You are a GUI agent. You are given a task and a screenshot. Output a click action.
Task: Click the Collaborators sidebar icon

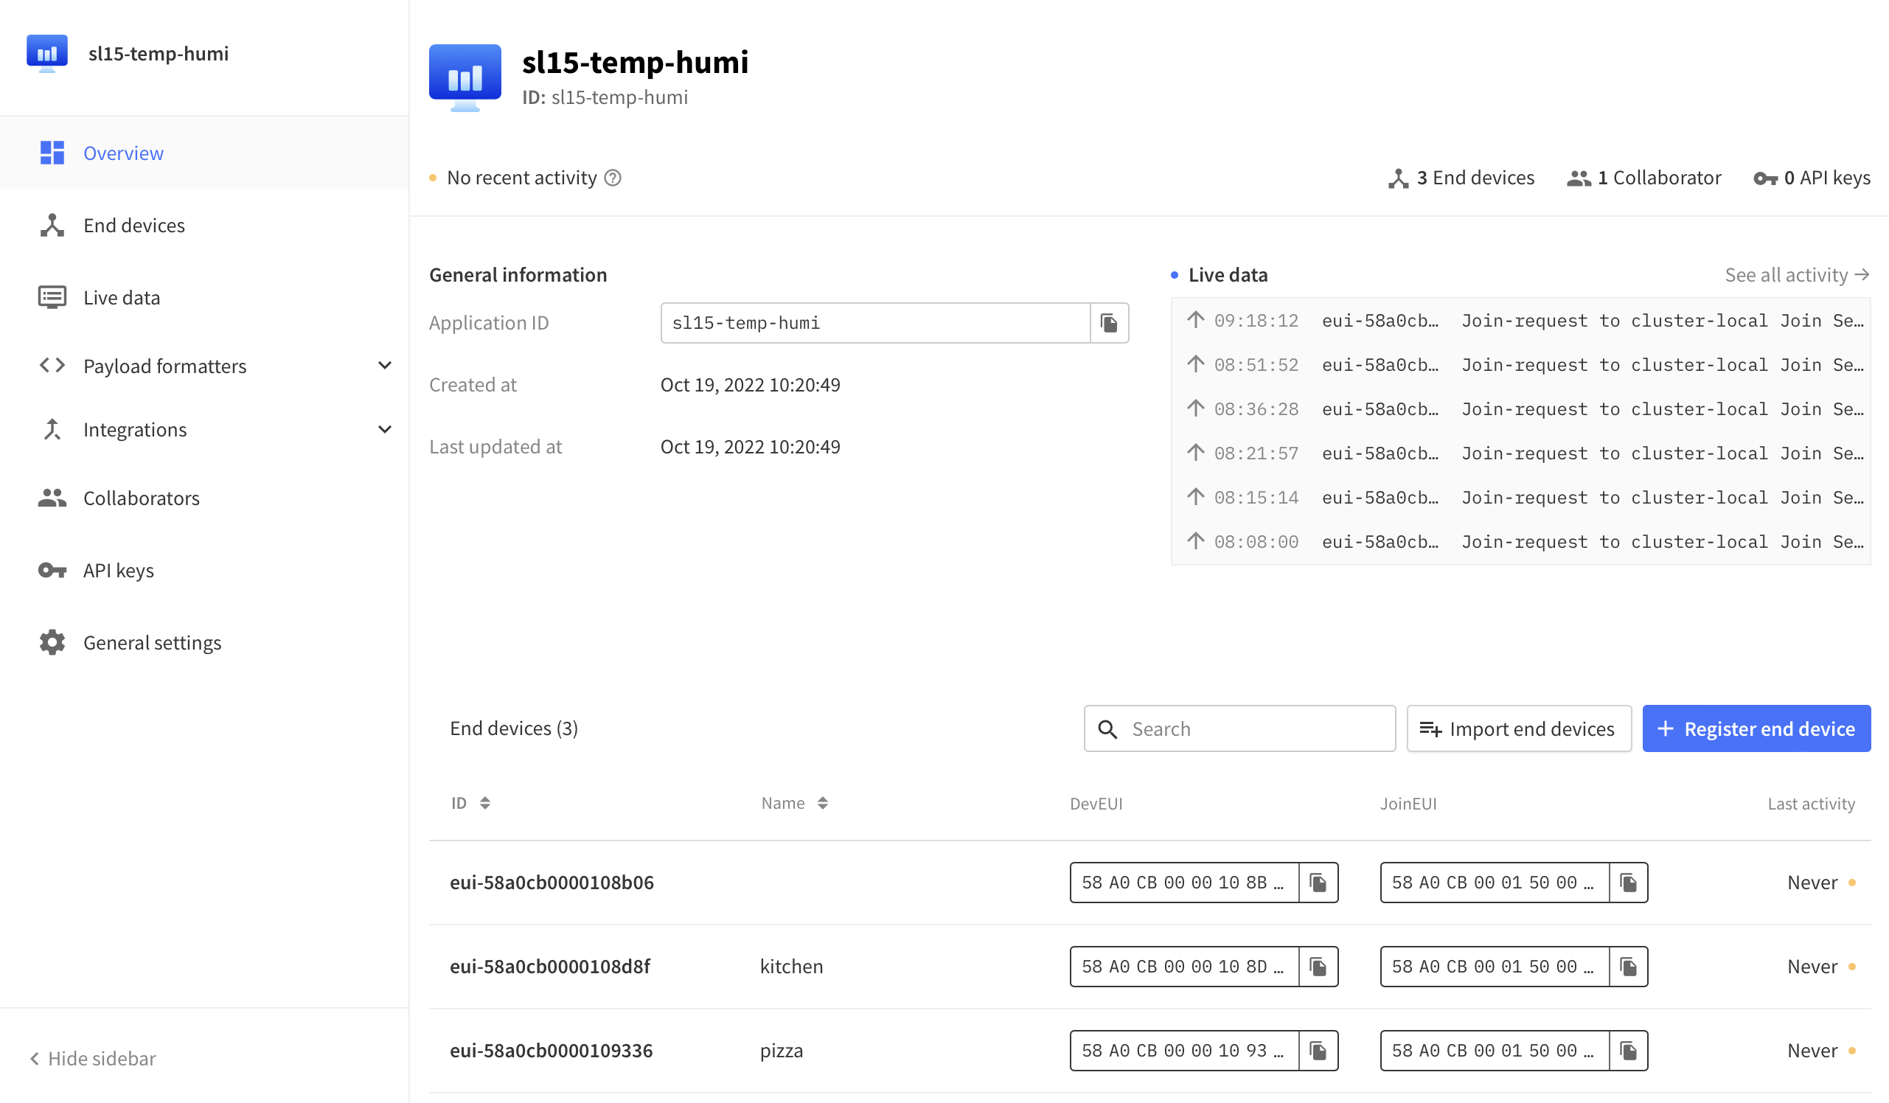[52, 498]
